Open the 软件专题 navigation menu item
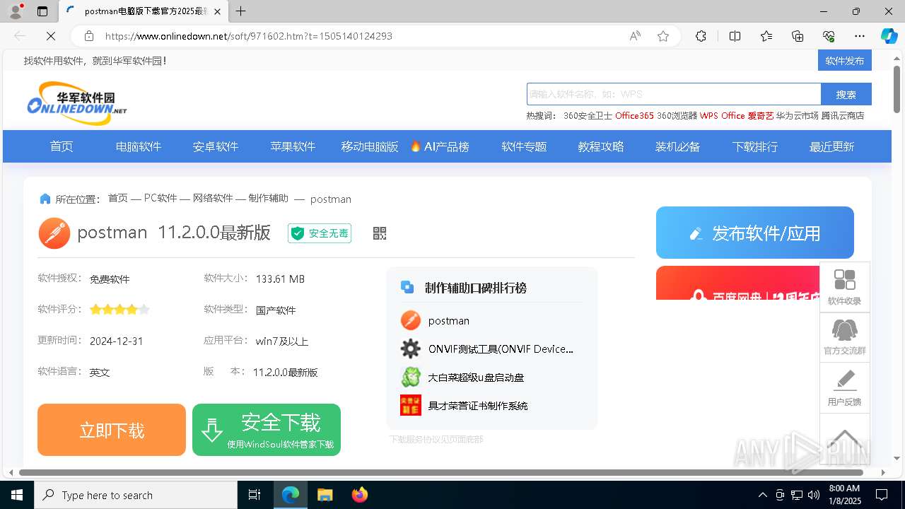This screenshot has height=509, width=905. coord(524,146)
